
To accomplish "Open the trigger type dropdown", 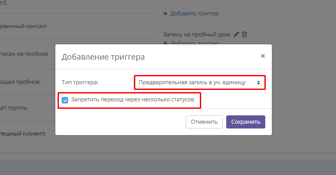I will pyautogui.click(x=200, y=82).
